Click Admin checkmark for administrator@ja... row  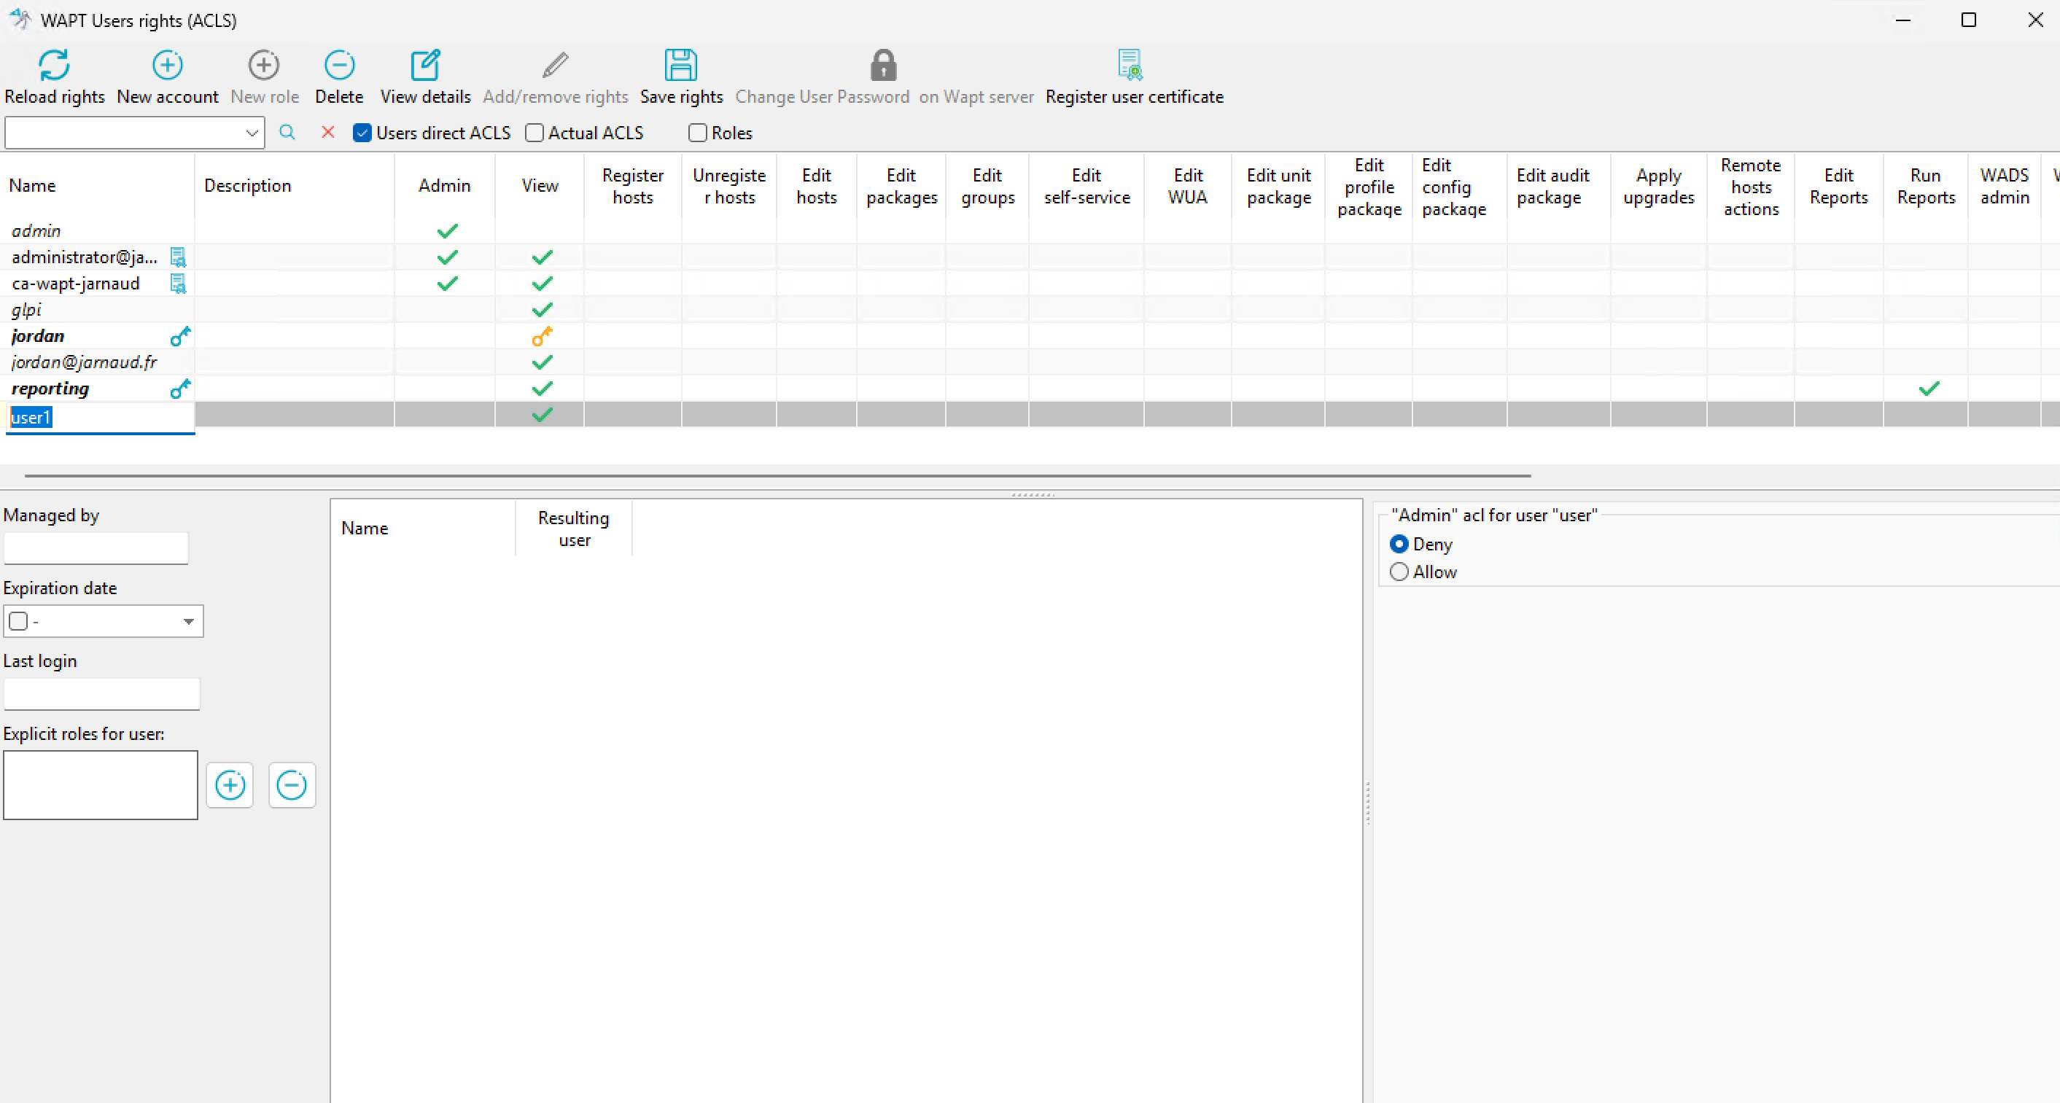click(x=448, y=257)
